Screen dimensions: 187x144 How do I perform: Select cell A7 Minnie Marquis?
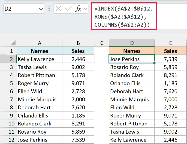click(x=40, y=99)
